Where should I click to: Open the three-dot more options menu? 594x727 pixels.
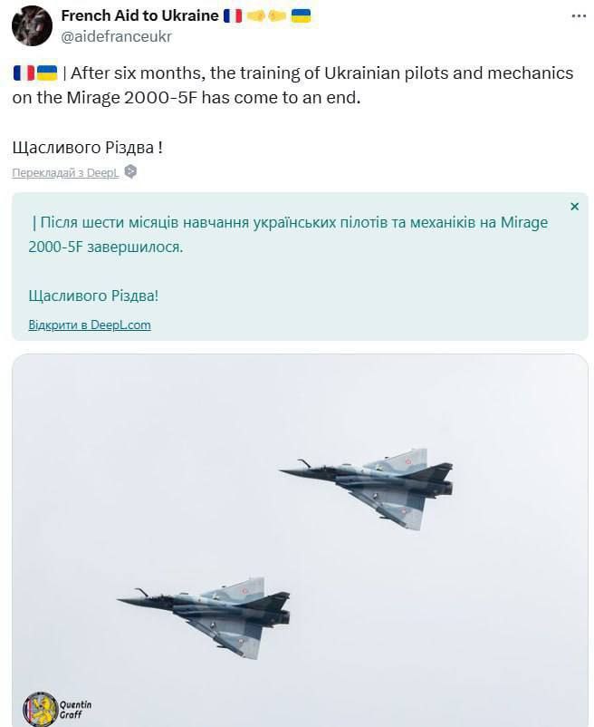point(578,16)
